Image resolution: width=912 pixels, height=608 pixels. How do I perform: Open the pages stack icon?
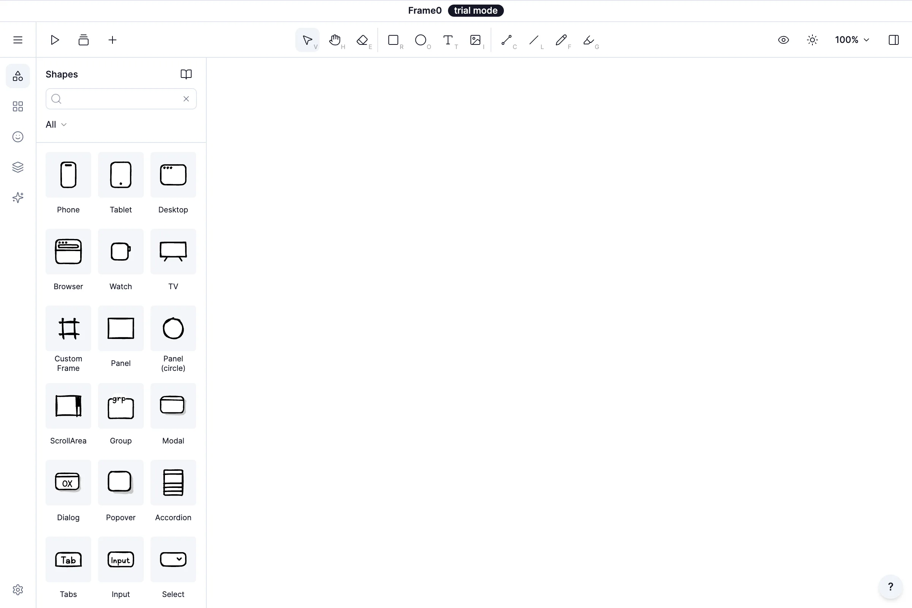pos(83,40)
